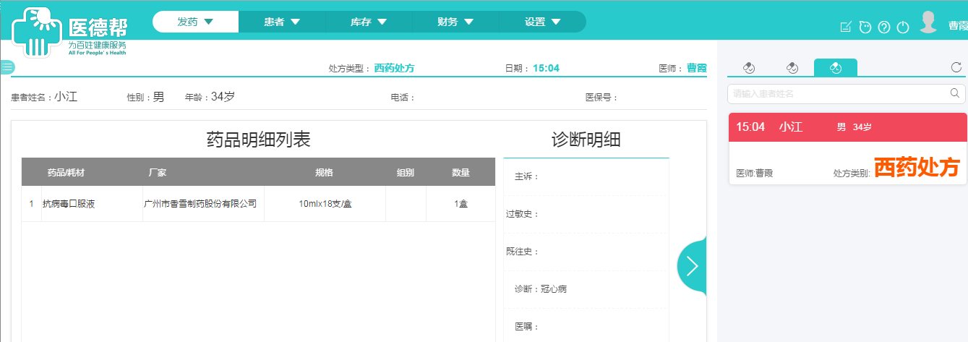Click the 药品/耗材 column header

click(66, 172)
